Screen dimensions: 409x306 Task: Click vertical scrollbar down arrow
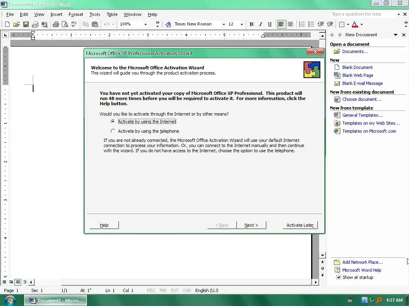click(x=322, y=255)
